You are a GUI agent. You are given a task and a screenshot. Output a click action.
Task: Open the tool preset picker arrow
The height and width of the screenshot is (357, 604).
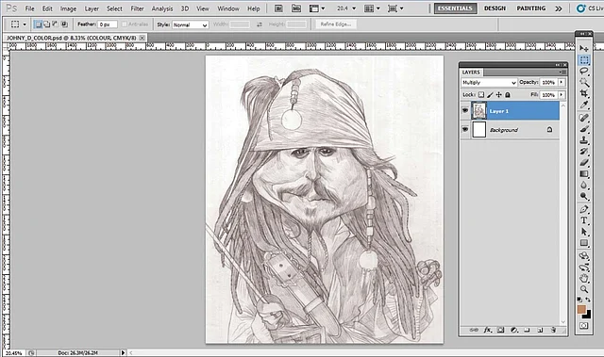[x=25, y=24]
